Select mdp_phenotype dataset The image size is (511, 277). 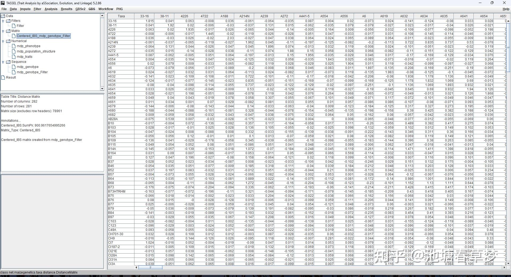(28, 46)
